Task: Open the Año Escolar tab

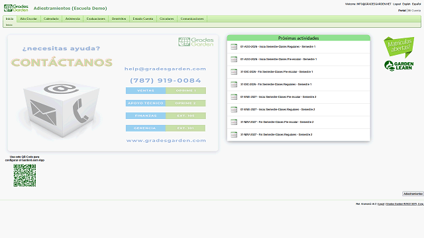Action: point(28,19)
